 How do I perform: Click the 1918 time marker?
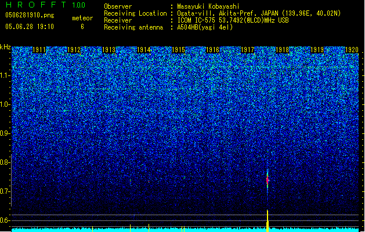point(283,50)
